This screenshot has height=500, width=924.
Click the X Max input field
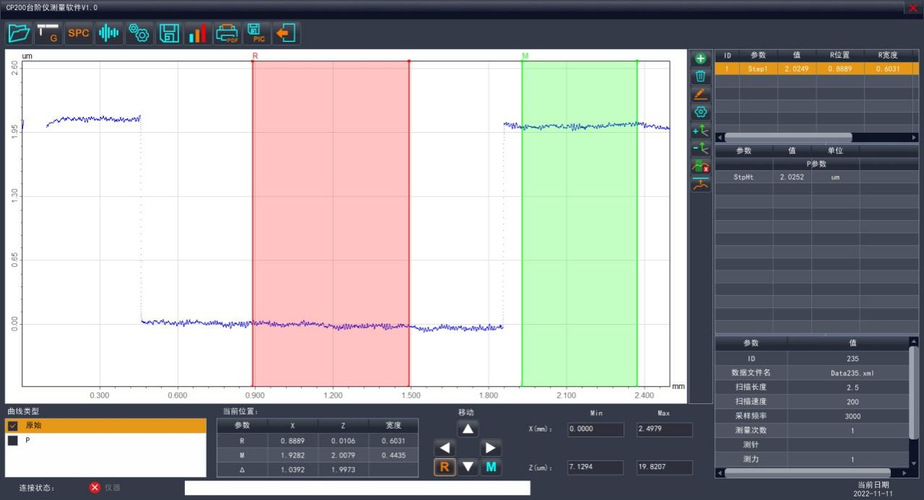pos(664,429)
